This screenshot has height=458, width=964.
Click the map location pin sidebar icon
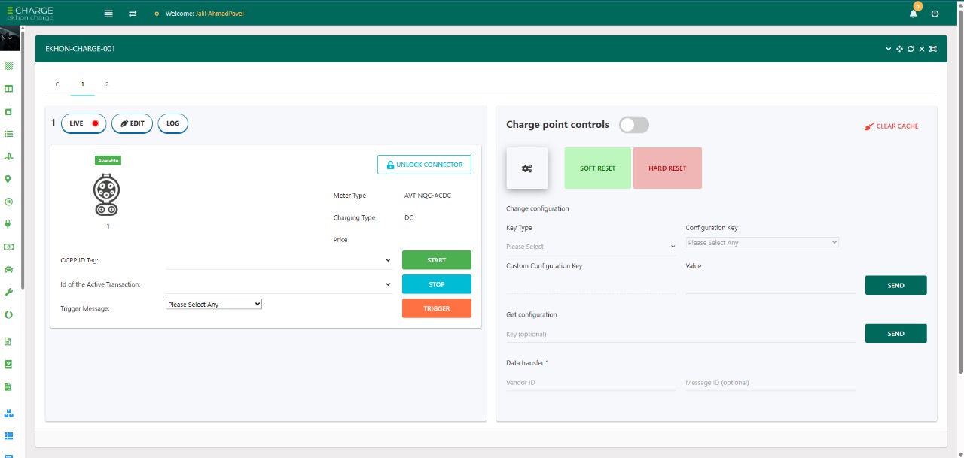(x=8, y=179)
